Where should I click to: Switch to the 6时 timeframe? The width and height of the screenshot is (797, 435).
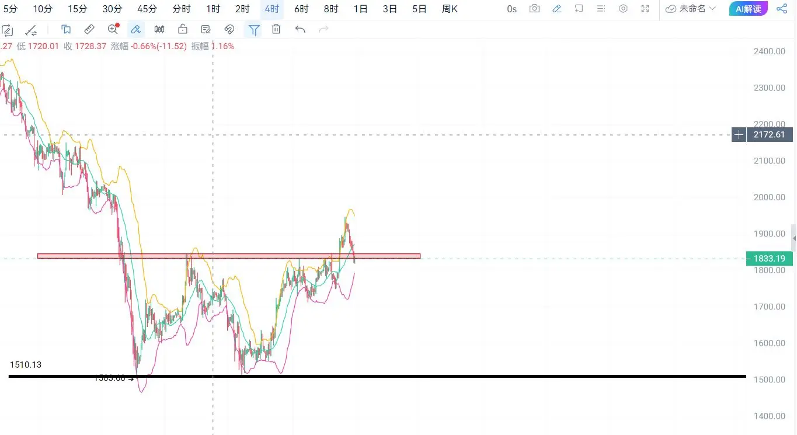(301, 9)
